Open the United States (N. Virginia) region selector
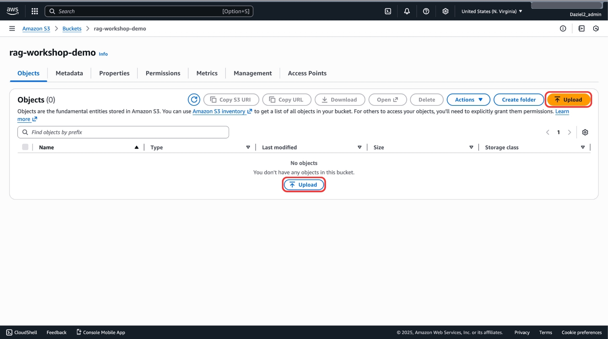Image resolution: width=608 pixels, height=339 pixels. coord(491,11)
